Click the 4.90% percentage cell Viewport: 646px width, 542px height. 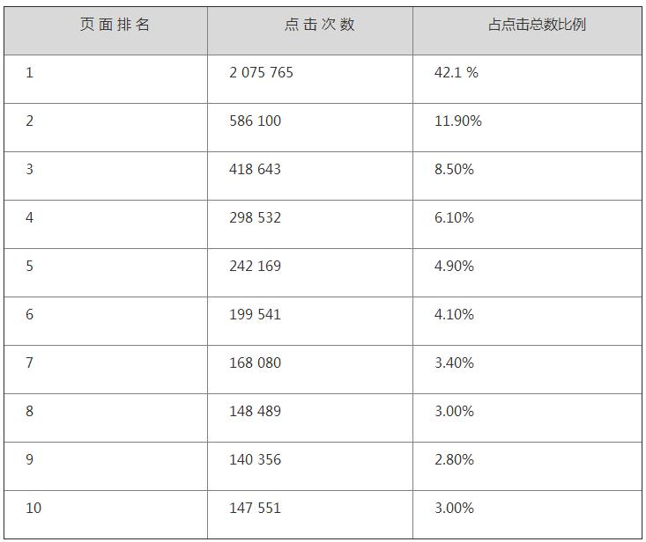[454, 267]
